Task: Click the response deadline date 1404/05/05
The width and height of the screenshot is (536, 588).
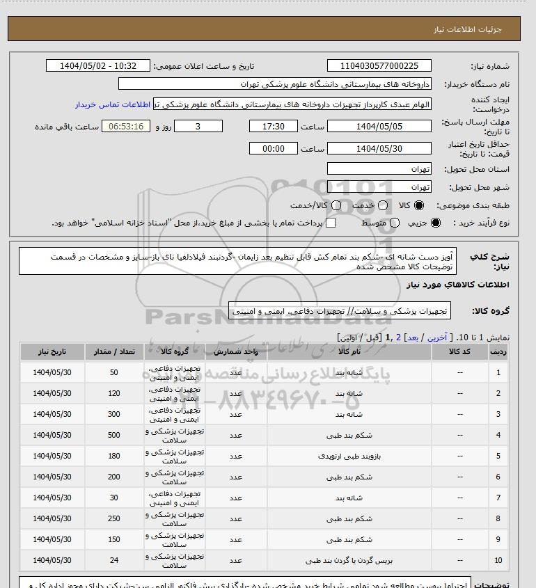Action: click(x=379, y=127)
